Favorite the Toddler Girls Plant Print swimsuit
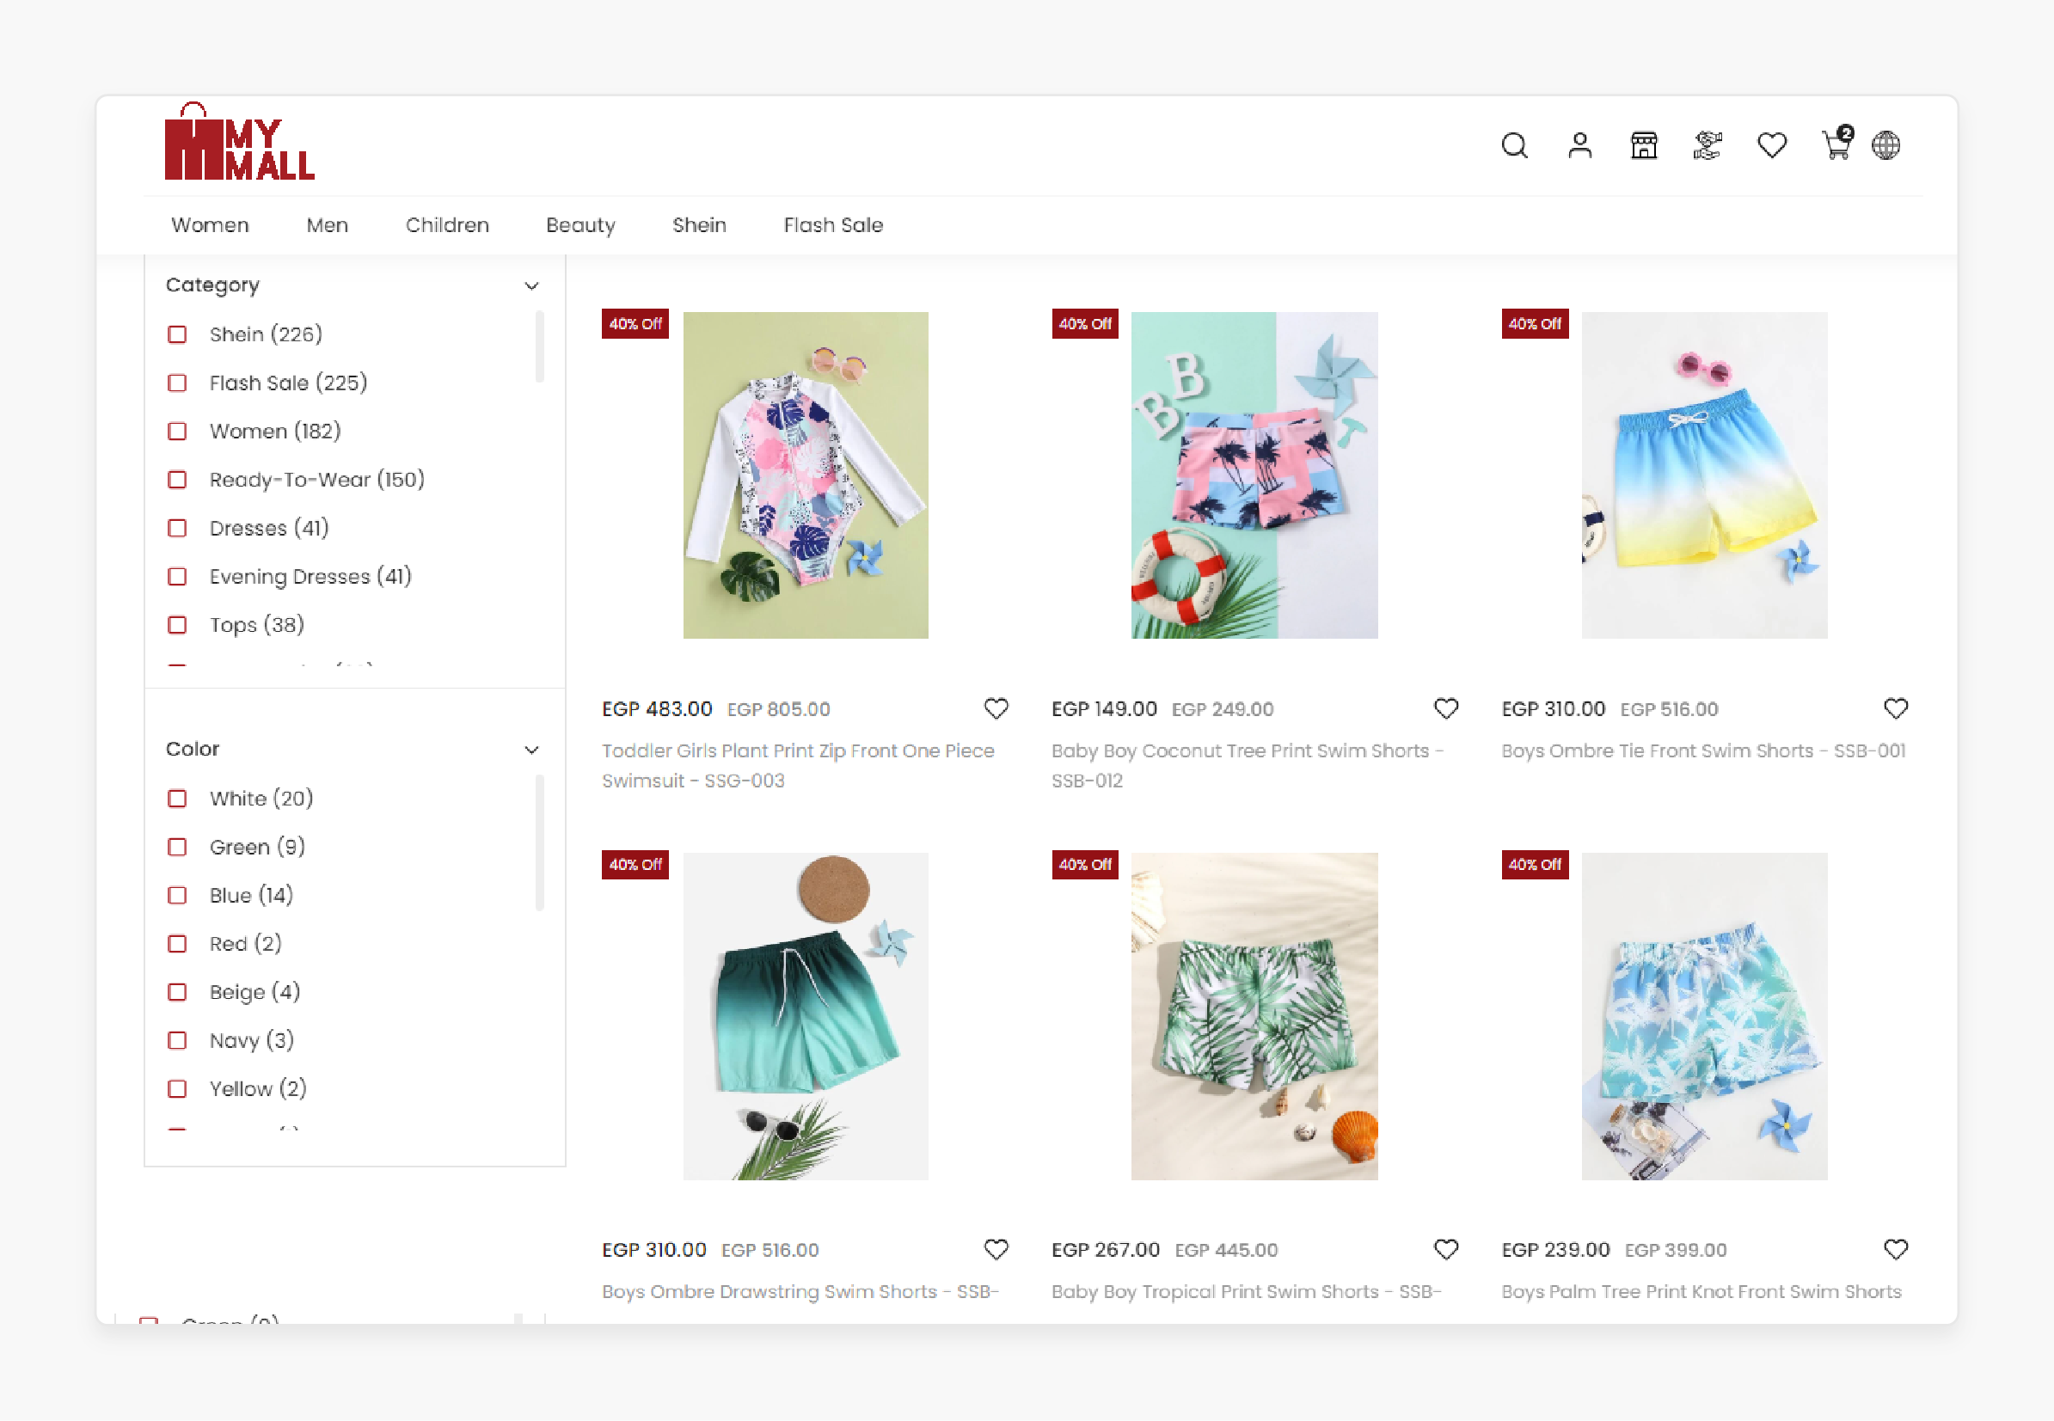This screenshot has height=1421, width=2054. (x=996, y=708)
